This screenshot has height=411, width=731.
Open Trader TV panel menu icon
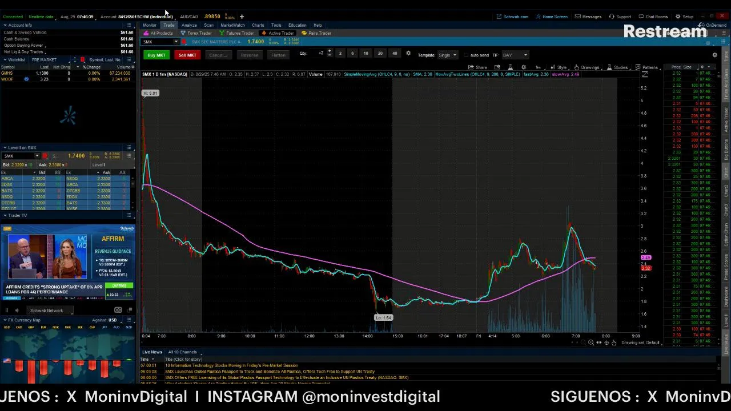(129, 215)
